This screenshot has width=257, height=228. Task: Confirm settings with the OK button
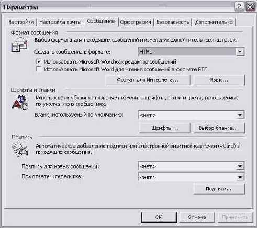click(x=159, y=217)
